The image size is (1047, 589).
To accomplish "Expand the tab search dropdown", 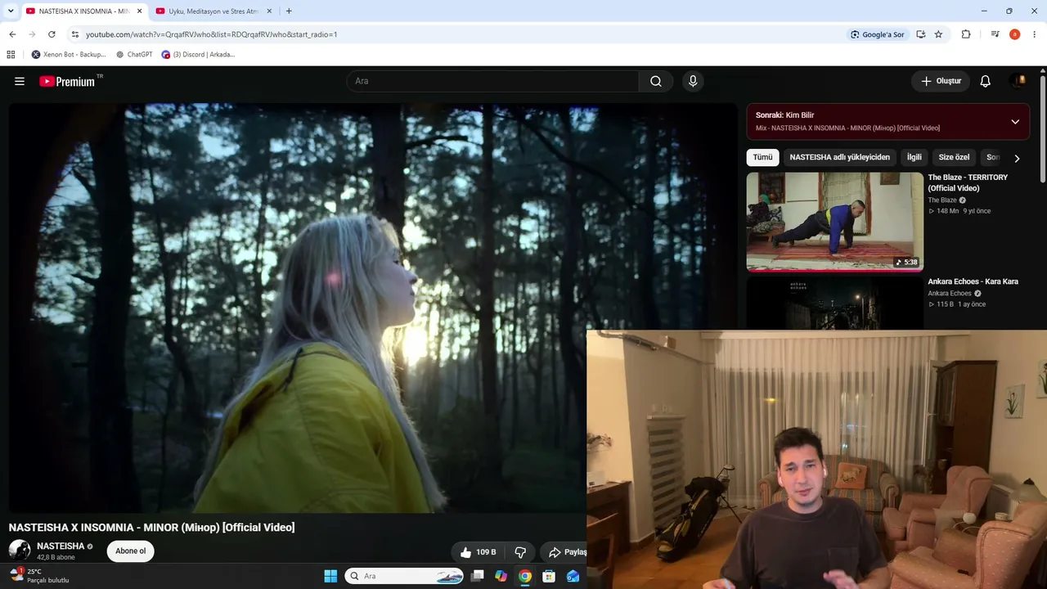I will pos(11,11).
